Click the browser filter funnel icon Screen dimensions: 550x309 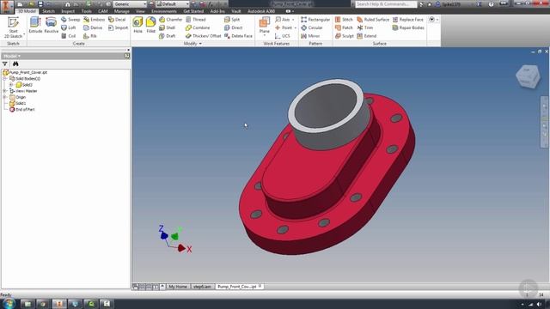click(x=5, y=64)
